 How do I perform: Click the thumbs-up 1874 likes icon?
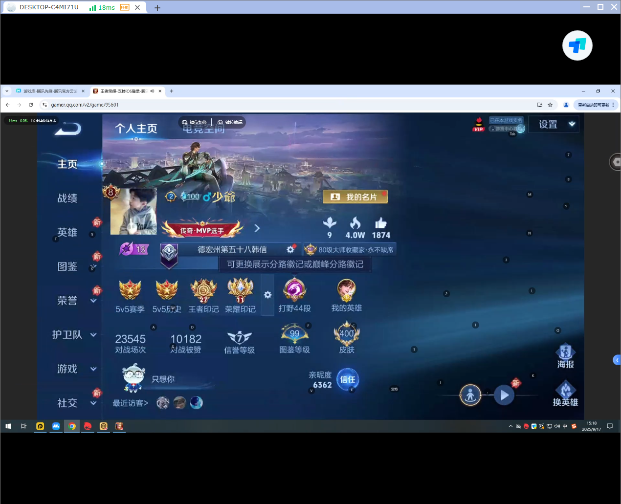[381, 223]
